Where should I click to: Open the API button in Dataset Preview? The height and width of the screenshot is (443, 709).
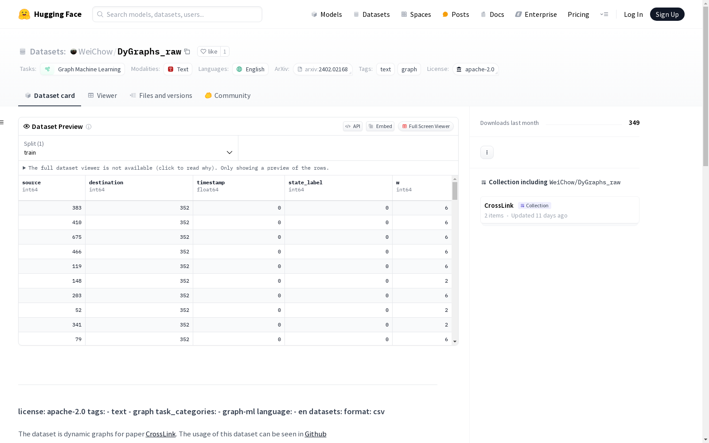coord(353,126)
